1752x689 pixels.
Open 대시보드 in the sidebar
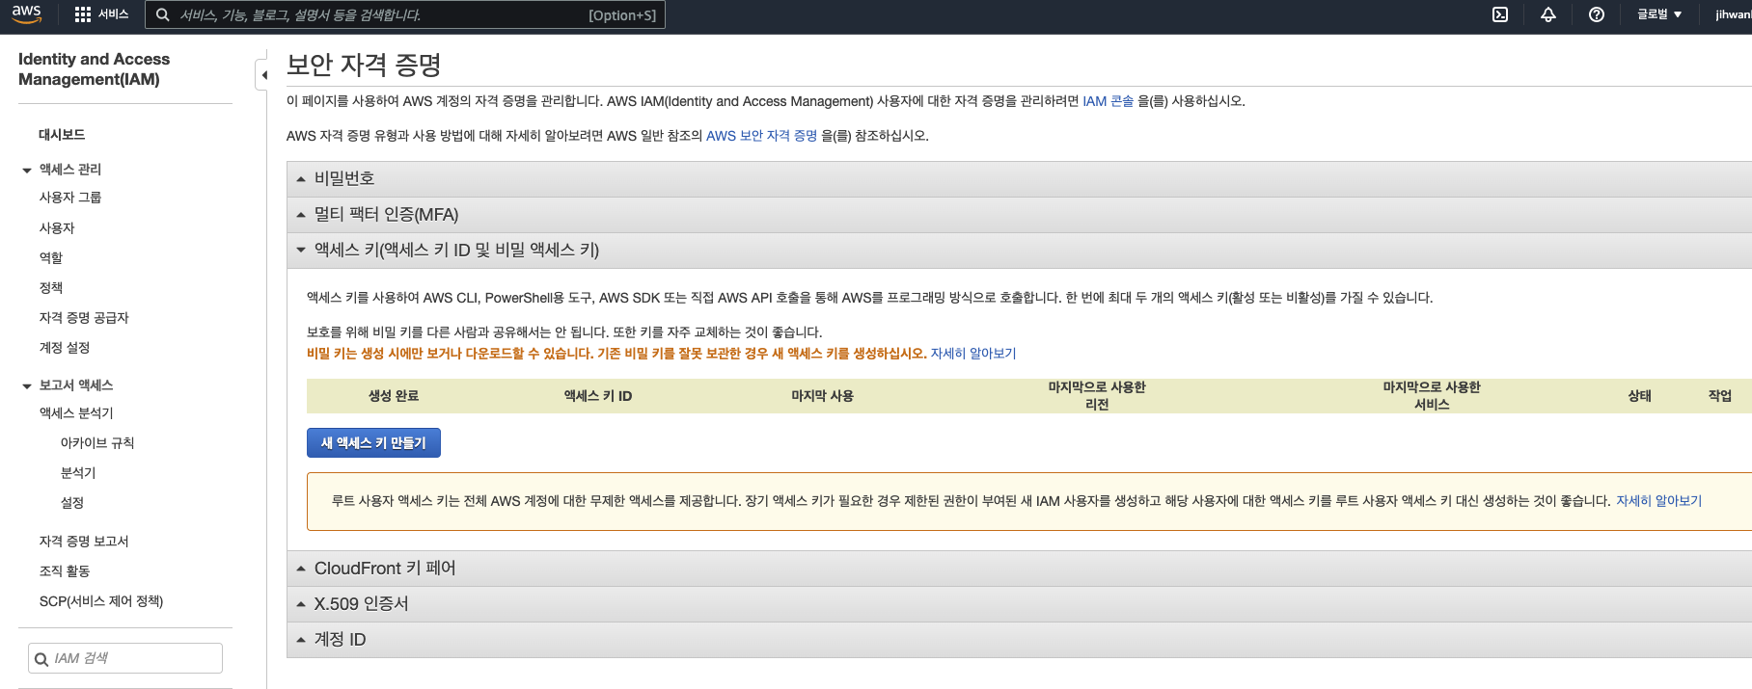(62, 135)
